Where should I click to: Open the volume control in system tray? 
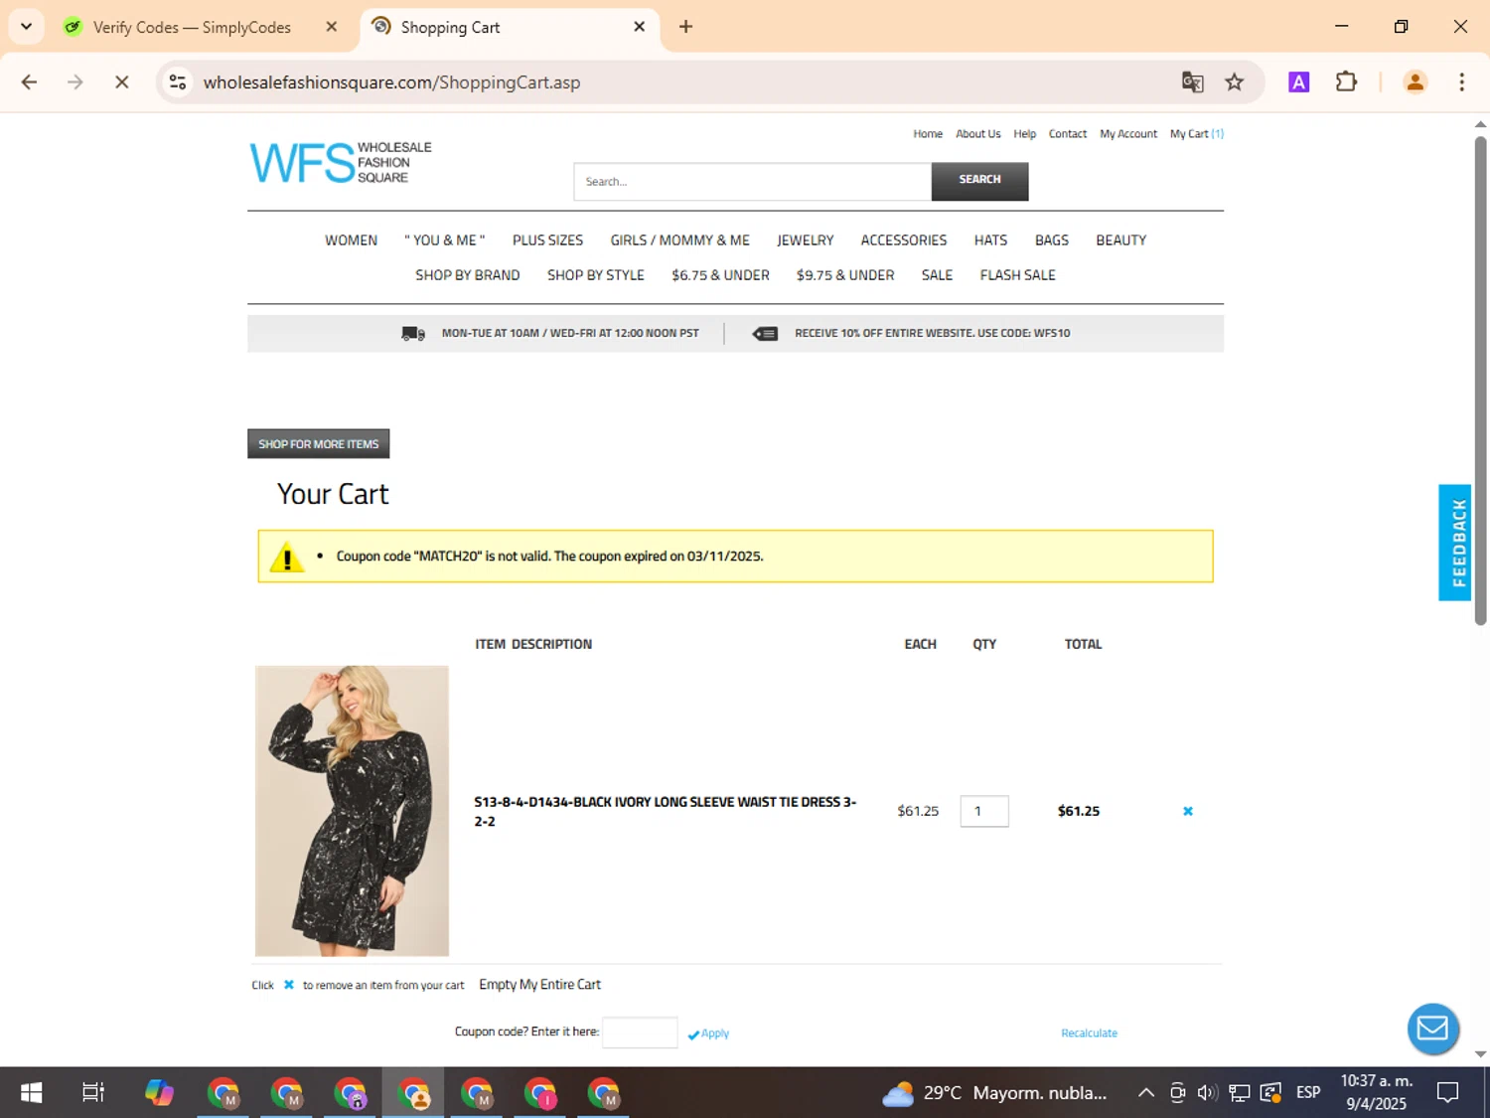coord(1207,1093)
